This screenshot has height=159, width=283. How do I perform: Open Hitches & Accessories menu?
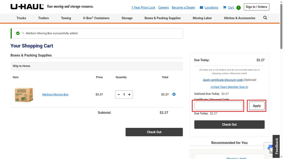click(x=239, y=18)
